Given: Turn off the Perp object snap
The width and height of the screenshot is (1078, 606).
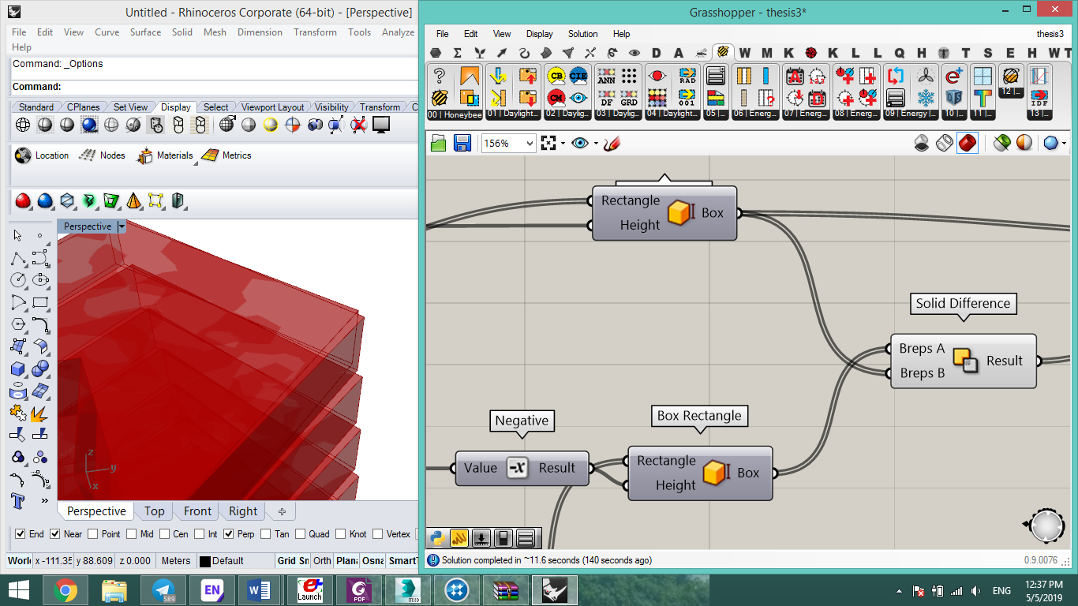Looking at the screenshot, I should 229,534.
